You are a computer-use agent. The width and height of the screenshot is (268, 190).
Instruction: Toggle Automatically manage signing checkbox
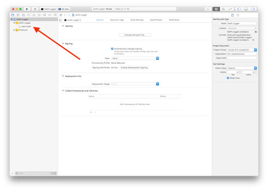click(x=112, y=48)
